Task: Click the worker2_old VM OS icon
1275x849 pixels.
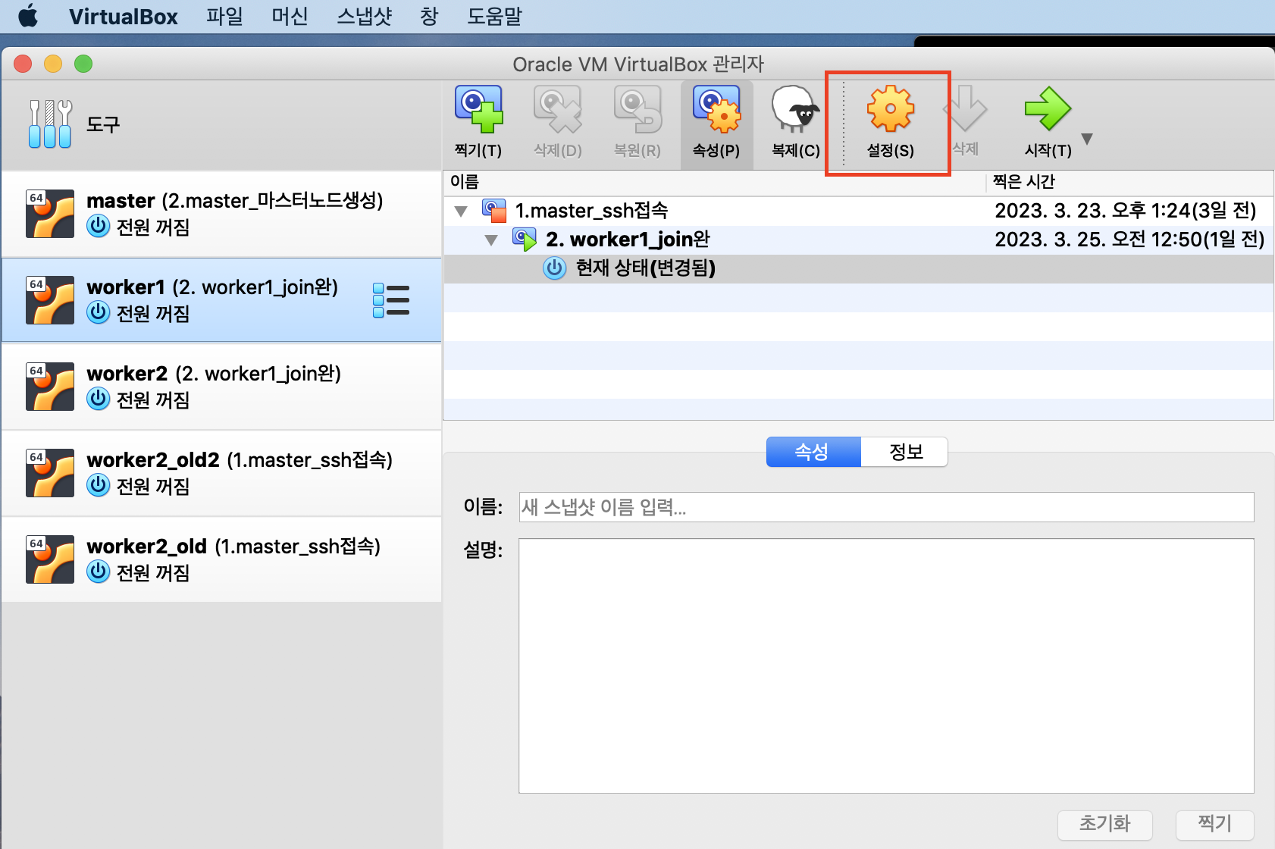Action: tap(50, 559)
